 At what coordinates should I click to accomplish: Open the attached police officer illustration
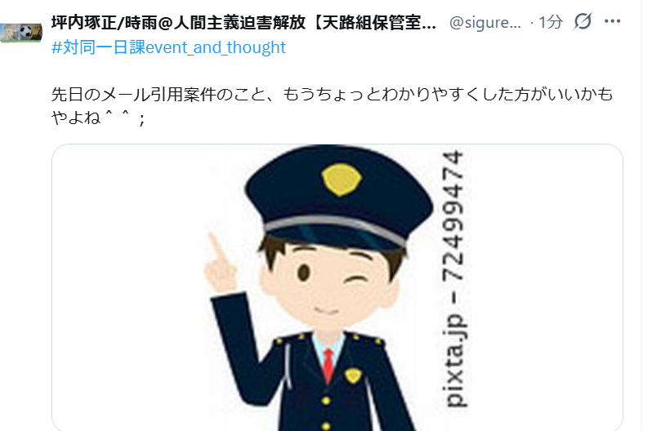337,287
